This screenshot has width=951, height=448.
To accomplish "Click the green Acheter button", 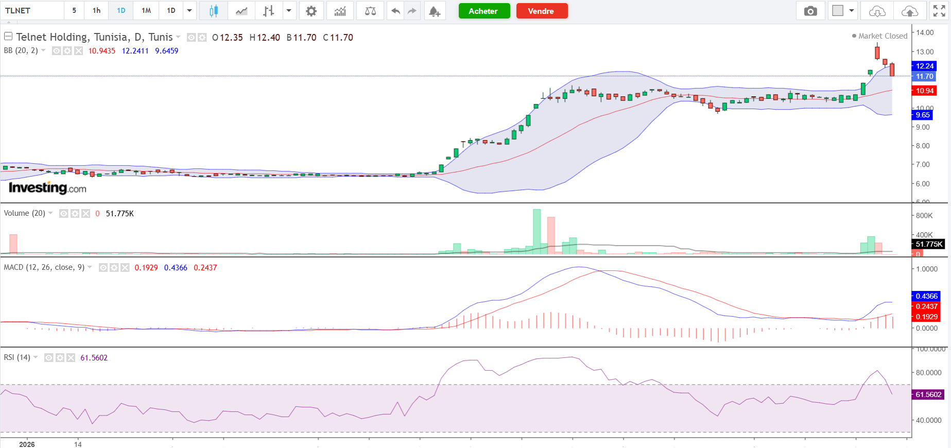I will click(x=484, y=11).
